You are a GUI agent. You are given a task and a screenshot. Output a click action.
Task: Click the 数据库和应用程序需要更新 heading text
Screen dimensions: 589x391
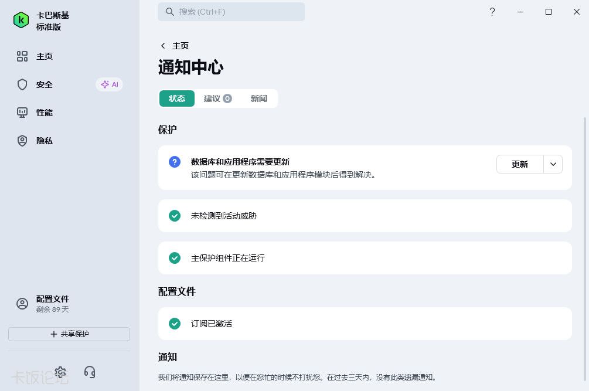coord(240,162)
